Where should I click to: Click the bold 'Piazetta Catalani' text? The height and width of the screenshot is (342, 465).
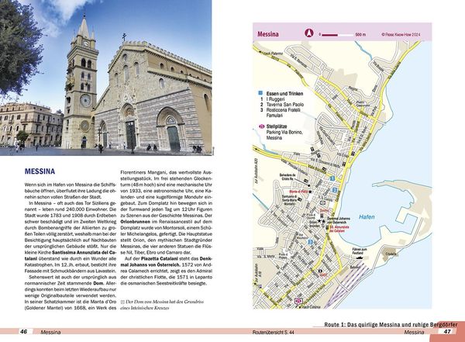[159, 258]
